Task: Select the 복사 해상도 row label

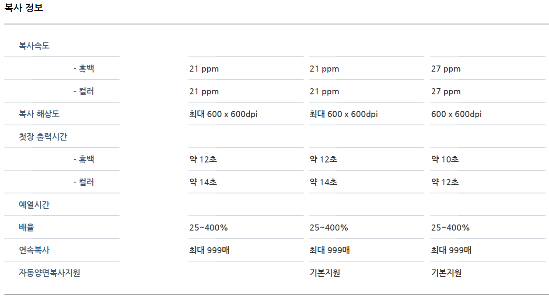Action: 39,114
